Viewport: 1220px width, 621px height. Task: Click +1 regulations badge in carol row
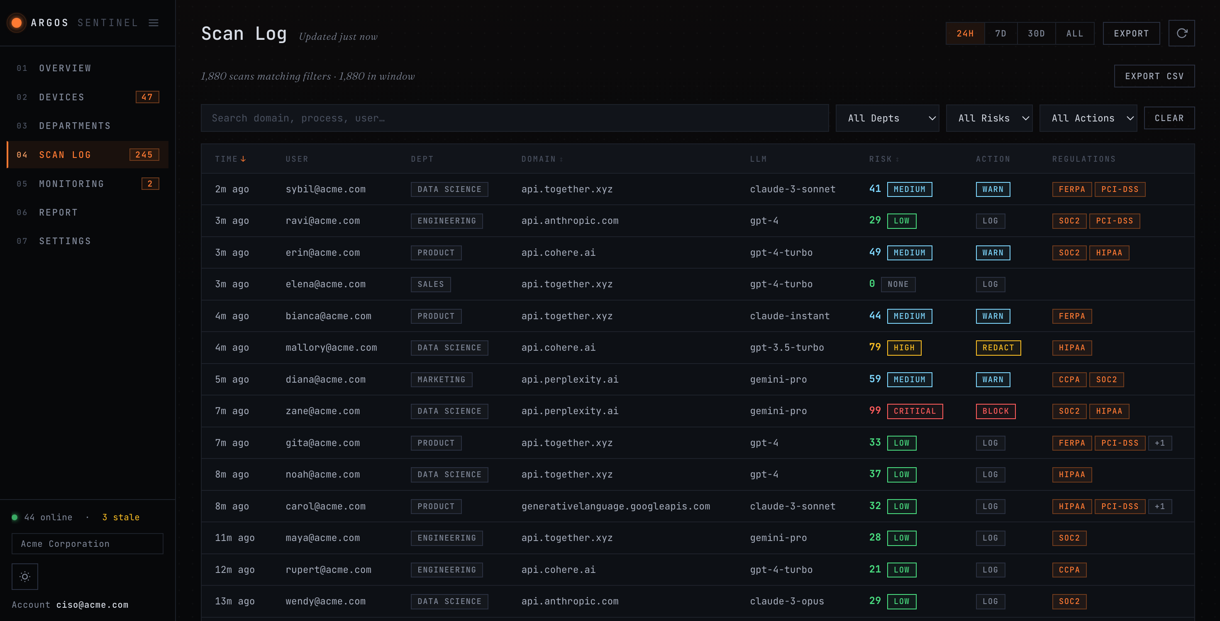[x=1159, y=507]
